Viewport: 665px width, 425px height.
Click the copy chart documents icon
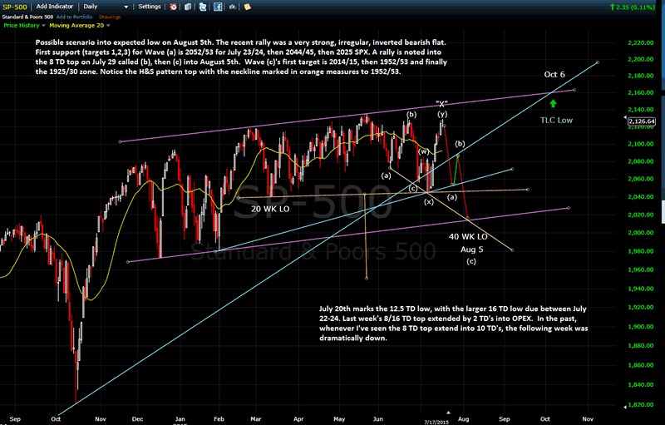tap(188, 7)
